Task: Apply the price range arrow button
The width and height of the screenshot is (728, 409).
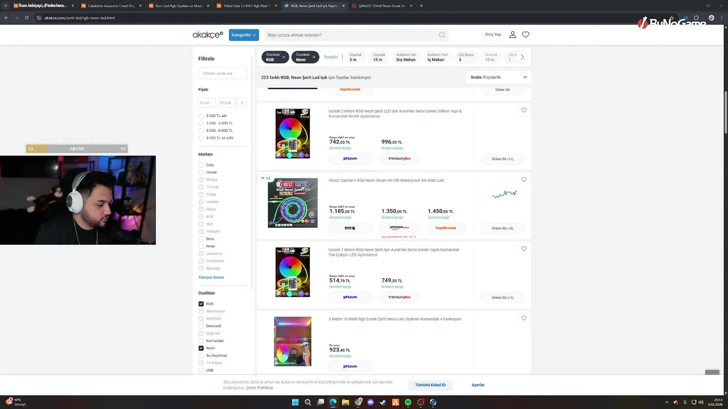Action: pos(242,103)
